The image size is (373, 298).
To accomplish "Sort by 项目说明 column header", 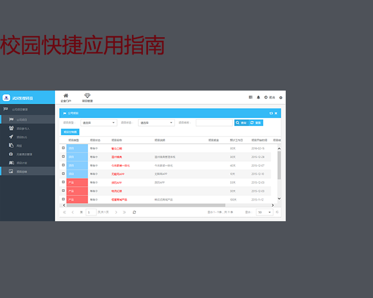I will tap(160, 140).
